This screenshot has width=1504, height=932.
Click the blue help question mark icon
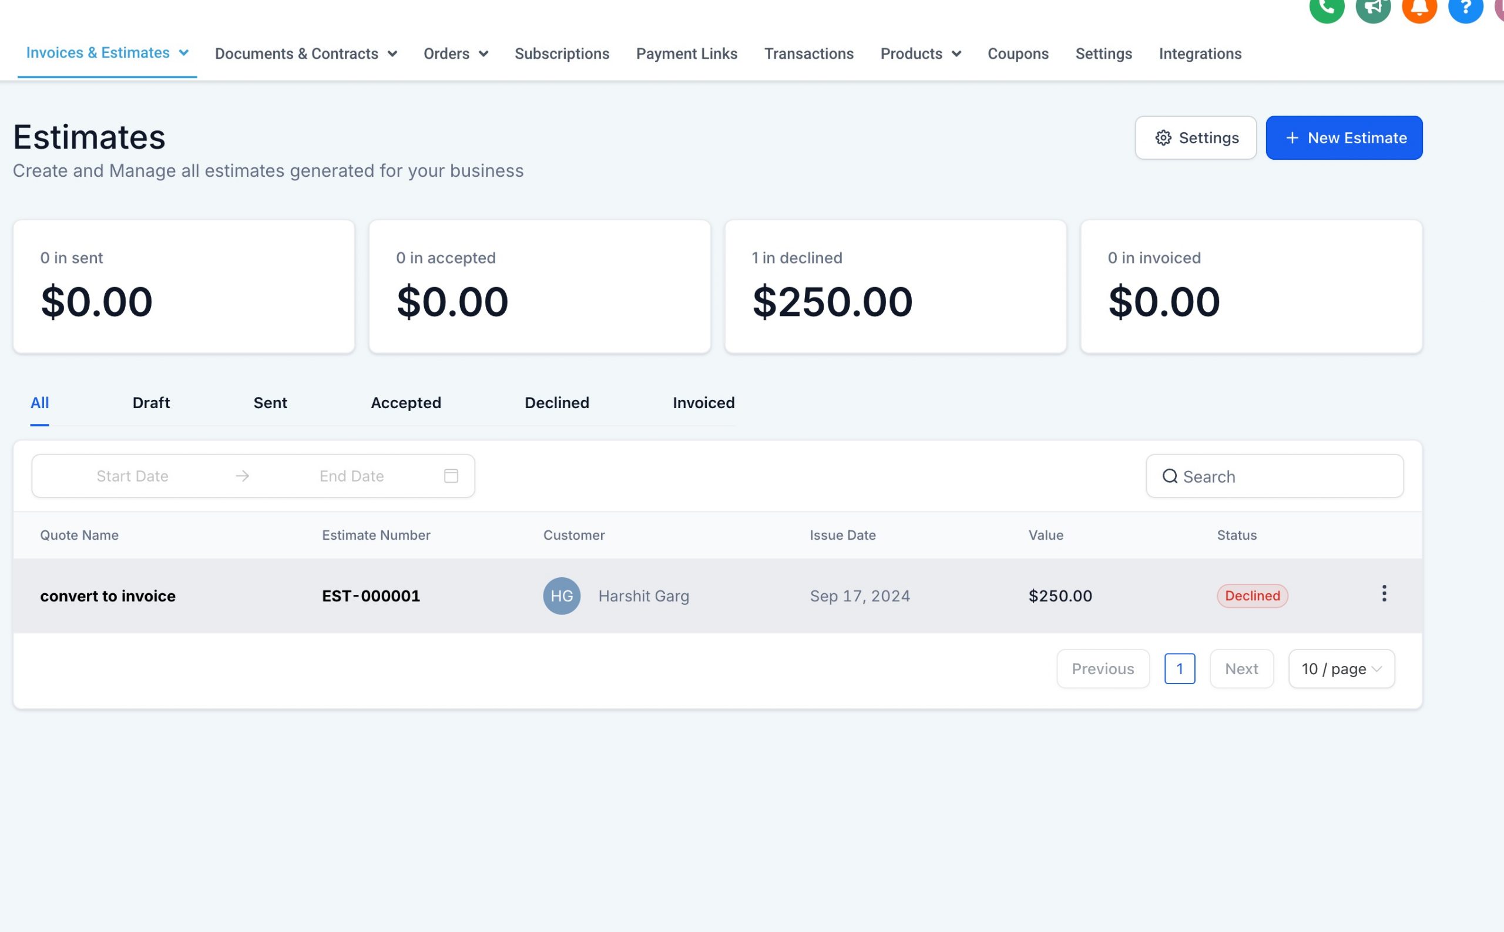click(x=1465, y=9)
